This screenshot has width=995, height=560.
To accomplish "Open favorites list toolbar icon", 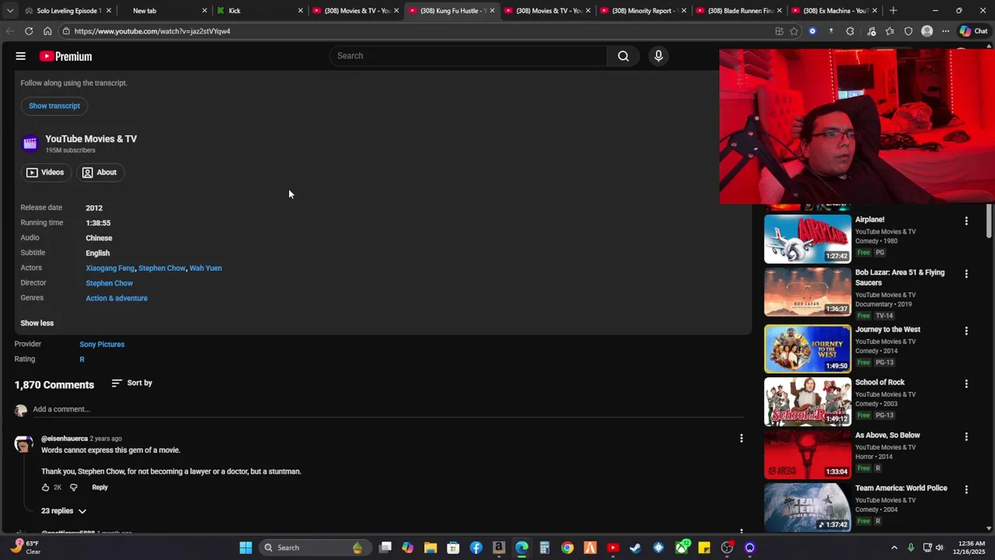I will point(889,31).
